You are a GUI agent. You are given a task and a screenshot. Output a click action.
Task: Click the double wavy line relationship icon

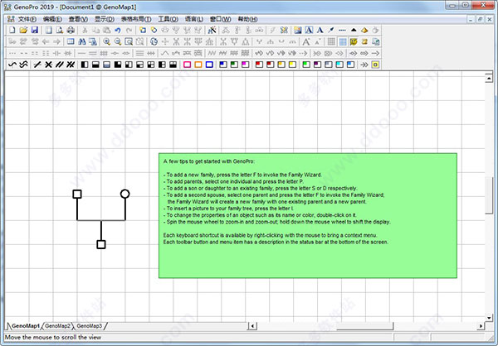pos(23,65)
